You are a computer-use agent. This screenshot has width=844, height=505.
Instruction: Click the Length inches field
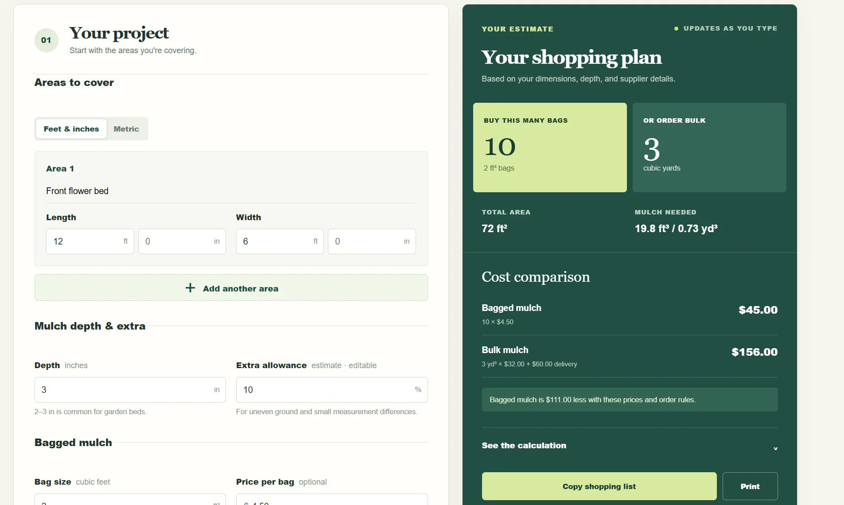[182, 241]
